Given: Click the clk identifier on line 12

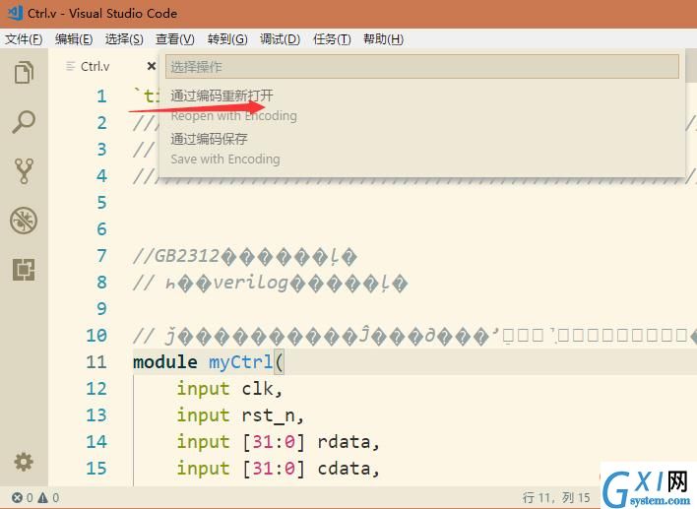Looking at the screenshot, I should tap(258, 389).
